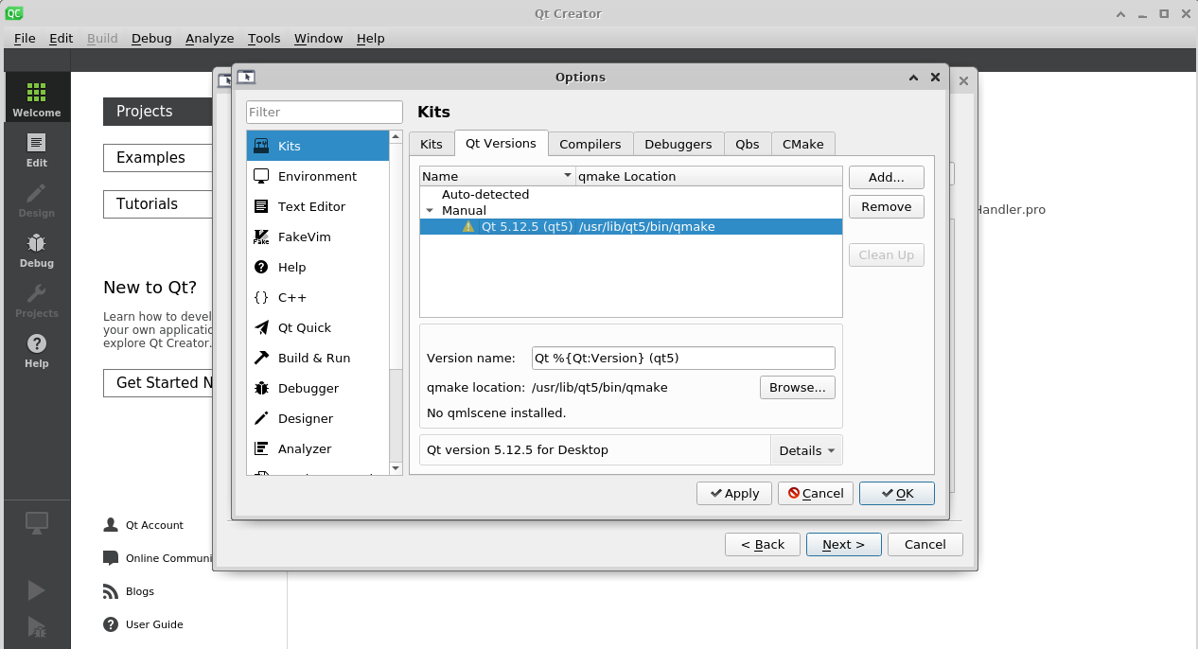Select the Qt Versions tab

pos(502,143)
